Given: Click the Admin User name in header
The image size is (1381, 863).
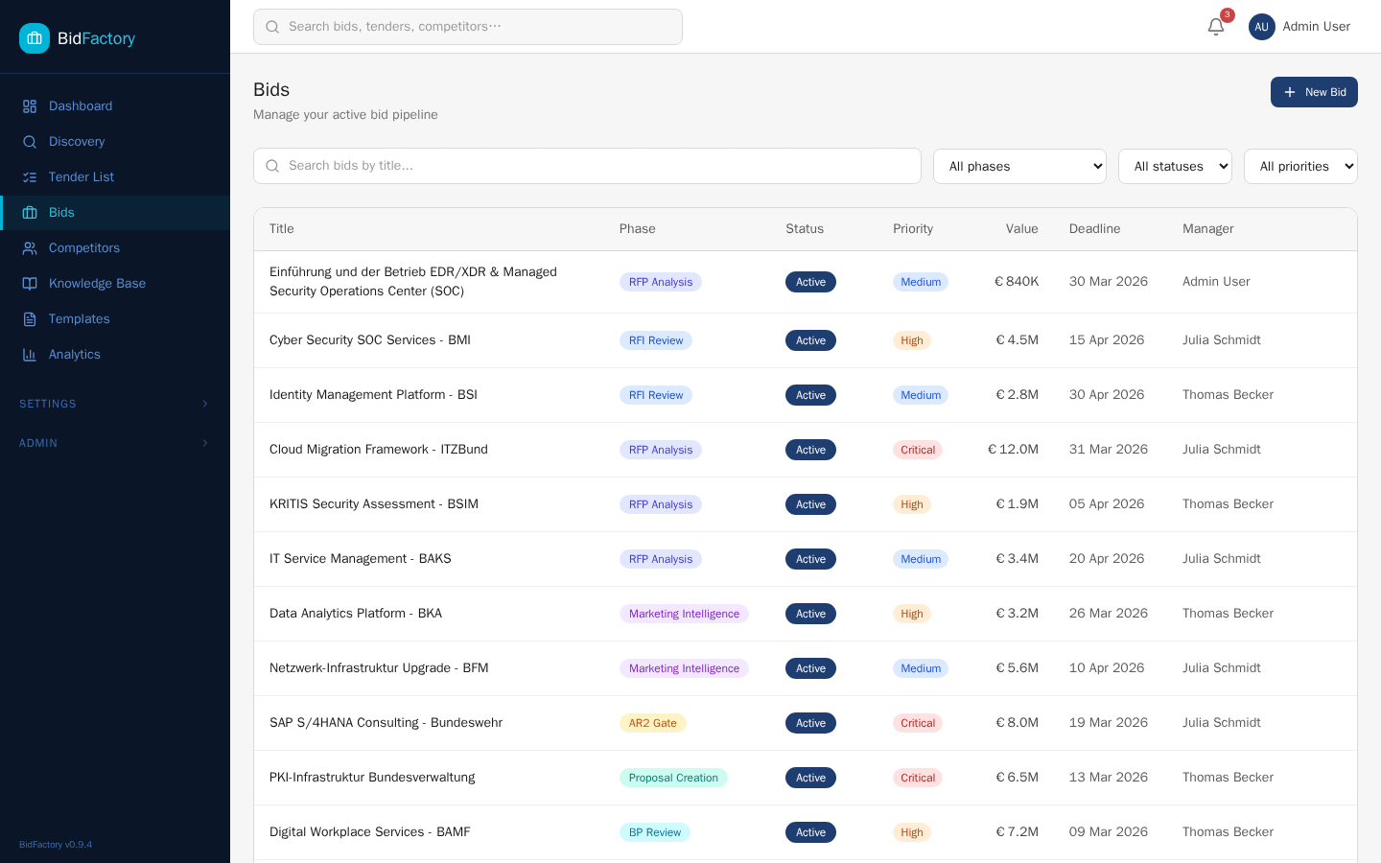Looking at the screenshot, I should coord(1316,27).
